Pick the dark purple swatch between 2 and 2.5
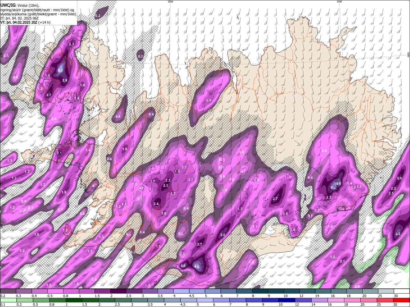The height and width of the screenshot is (307, 410). [118, 291]
